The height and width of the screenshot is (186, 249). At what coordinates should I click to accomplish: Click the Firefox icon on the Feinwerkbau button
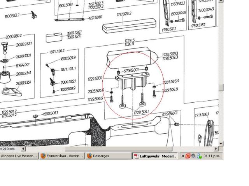pos(44,156)
